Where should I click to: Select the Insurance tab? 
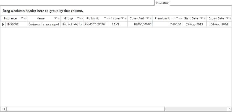tap(162, 3)
